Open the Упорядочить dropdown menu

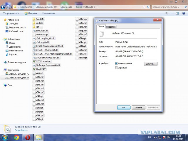[11, 13]
